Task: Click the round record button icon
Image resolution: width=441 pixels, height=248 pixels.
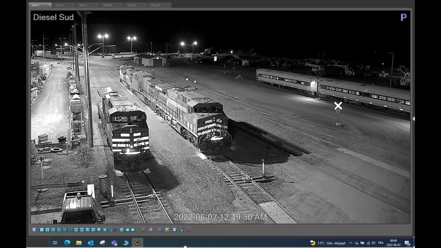Action: (x=189, y=230)
